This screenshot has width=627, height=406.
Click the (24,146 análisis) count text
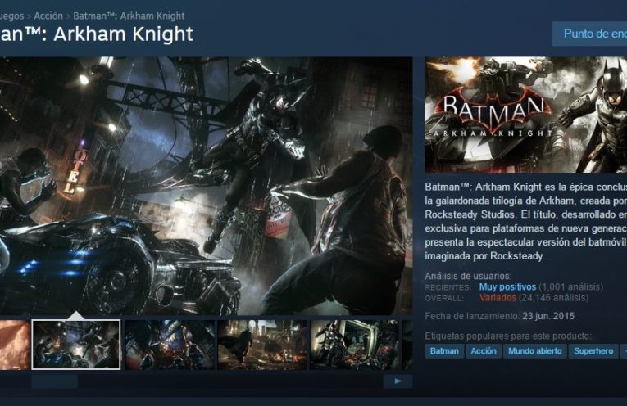pyautogui.click(x=554, y=298)
